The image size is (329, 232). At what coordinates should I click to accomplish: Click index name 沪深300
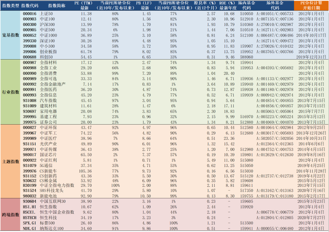click(47, 24)
